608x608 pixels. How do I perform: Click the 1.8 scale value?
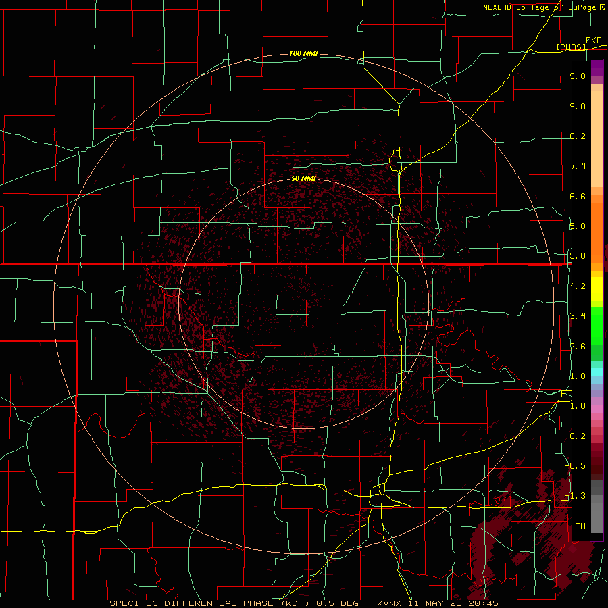(578, 376)
